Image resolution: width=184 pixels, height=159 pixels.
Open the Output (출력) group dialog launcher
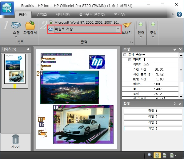pyautogui.click(x=132, y=42)
